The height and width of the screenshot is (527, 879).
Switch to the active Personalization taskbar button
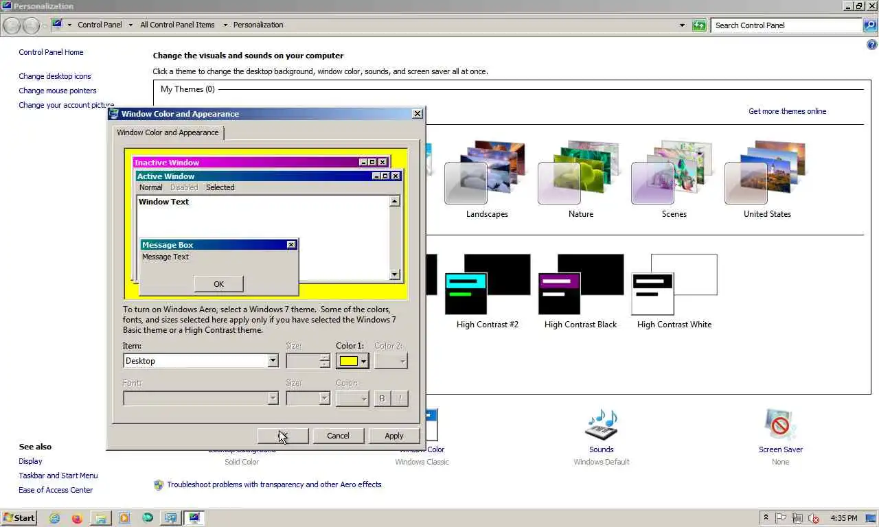pos(194,518)
